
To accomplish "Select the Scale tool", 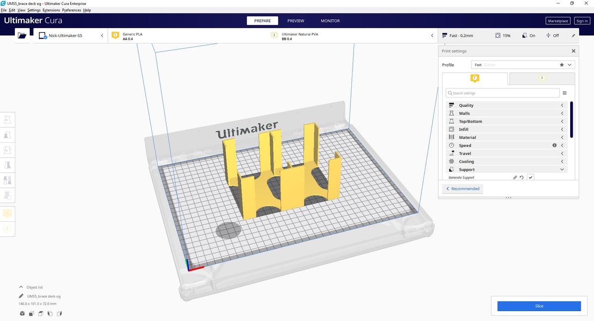I will click(7, 134).
